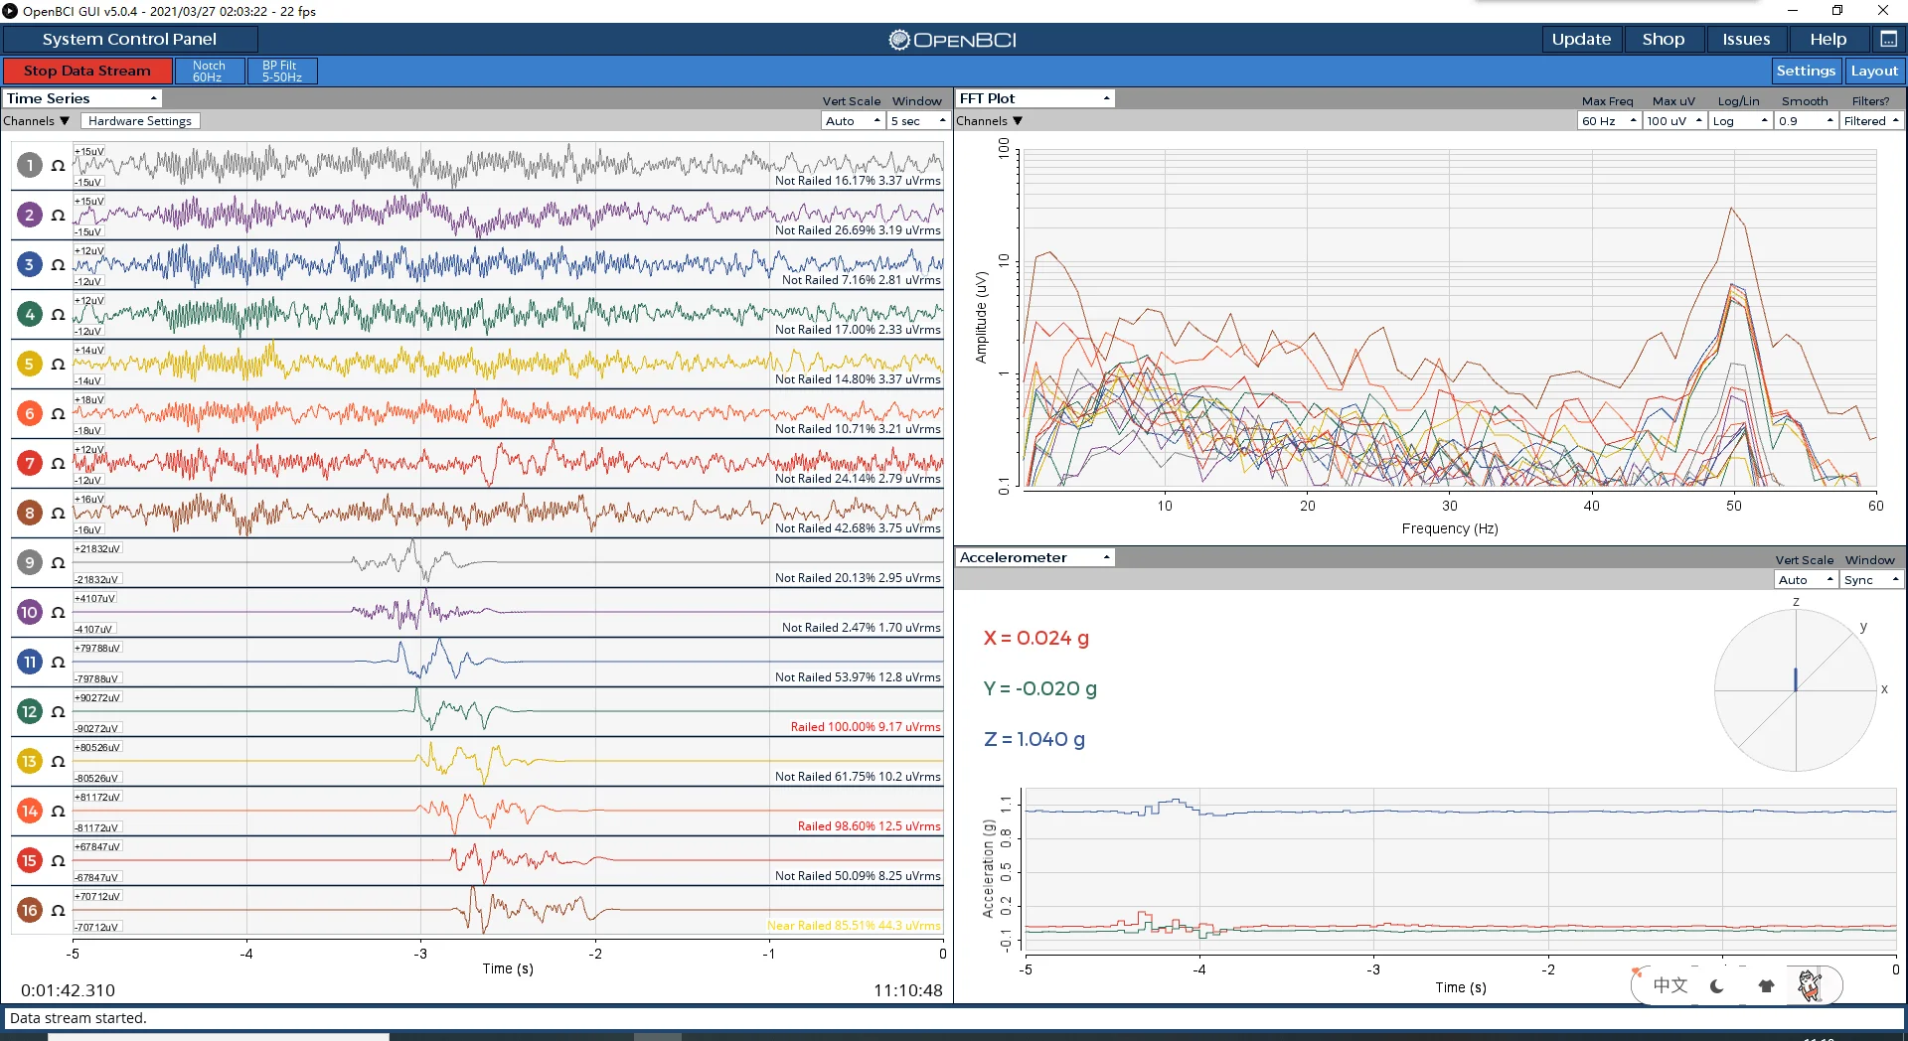Screen dimensions: 1908x1041
Task: Change the FFT Smooth 0.9 setting
Action: [x=1806, y=121]
